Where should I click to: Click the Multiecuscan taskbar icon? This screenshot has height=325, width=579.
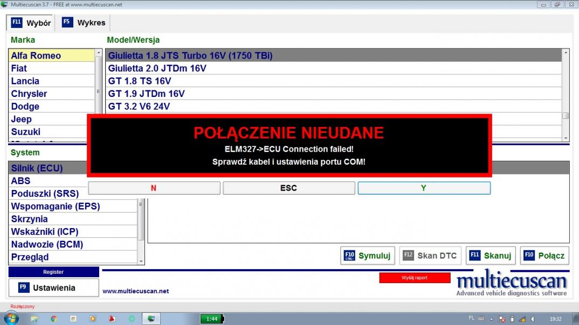click(x=151, y=319)
